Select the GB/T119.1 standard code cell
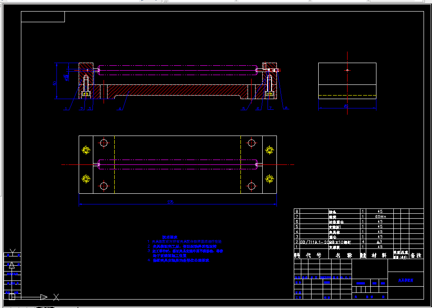This screenshot has width=432, height=308. click(314, 242)
